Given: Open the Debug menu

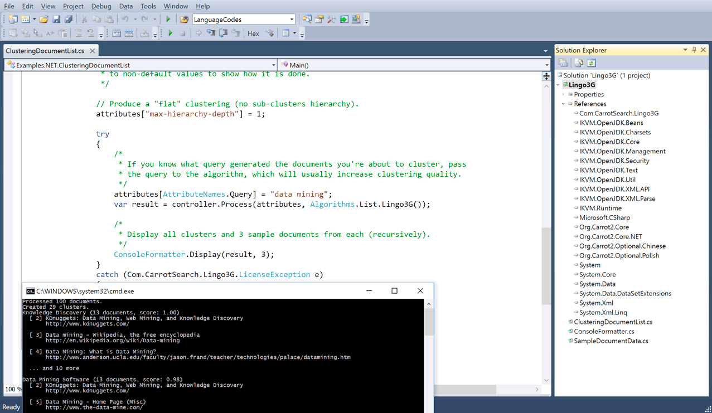Looking at the screenshot, I should [101, 6].
